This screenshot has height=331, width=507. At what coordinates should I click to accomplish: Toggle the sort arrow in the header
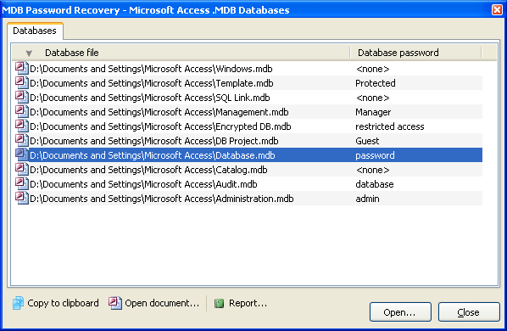29,53
